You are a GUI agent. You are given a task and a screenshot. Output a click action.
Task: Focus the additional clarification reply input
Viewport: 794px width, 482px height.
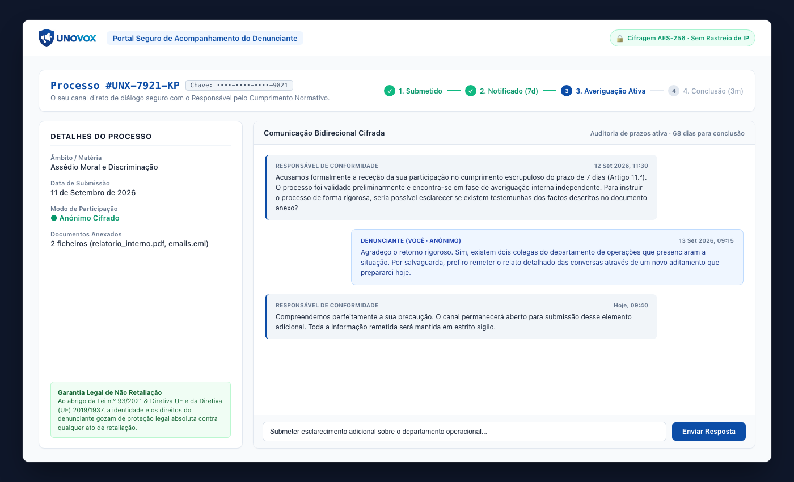pyautogui.click(x=464, y=432)
